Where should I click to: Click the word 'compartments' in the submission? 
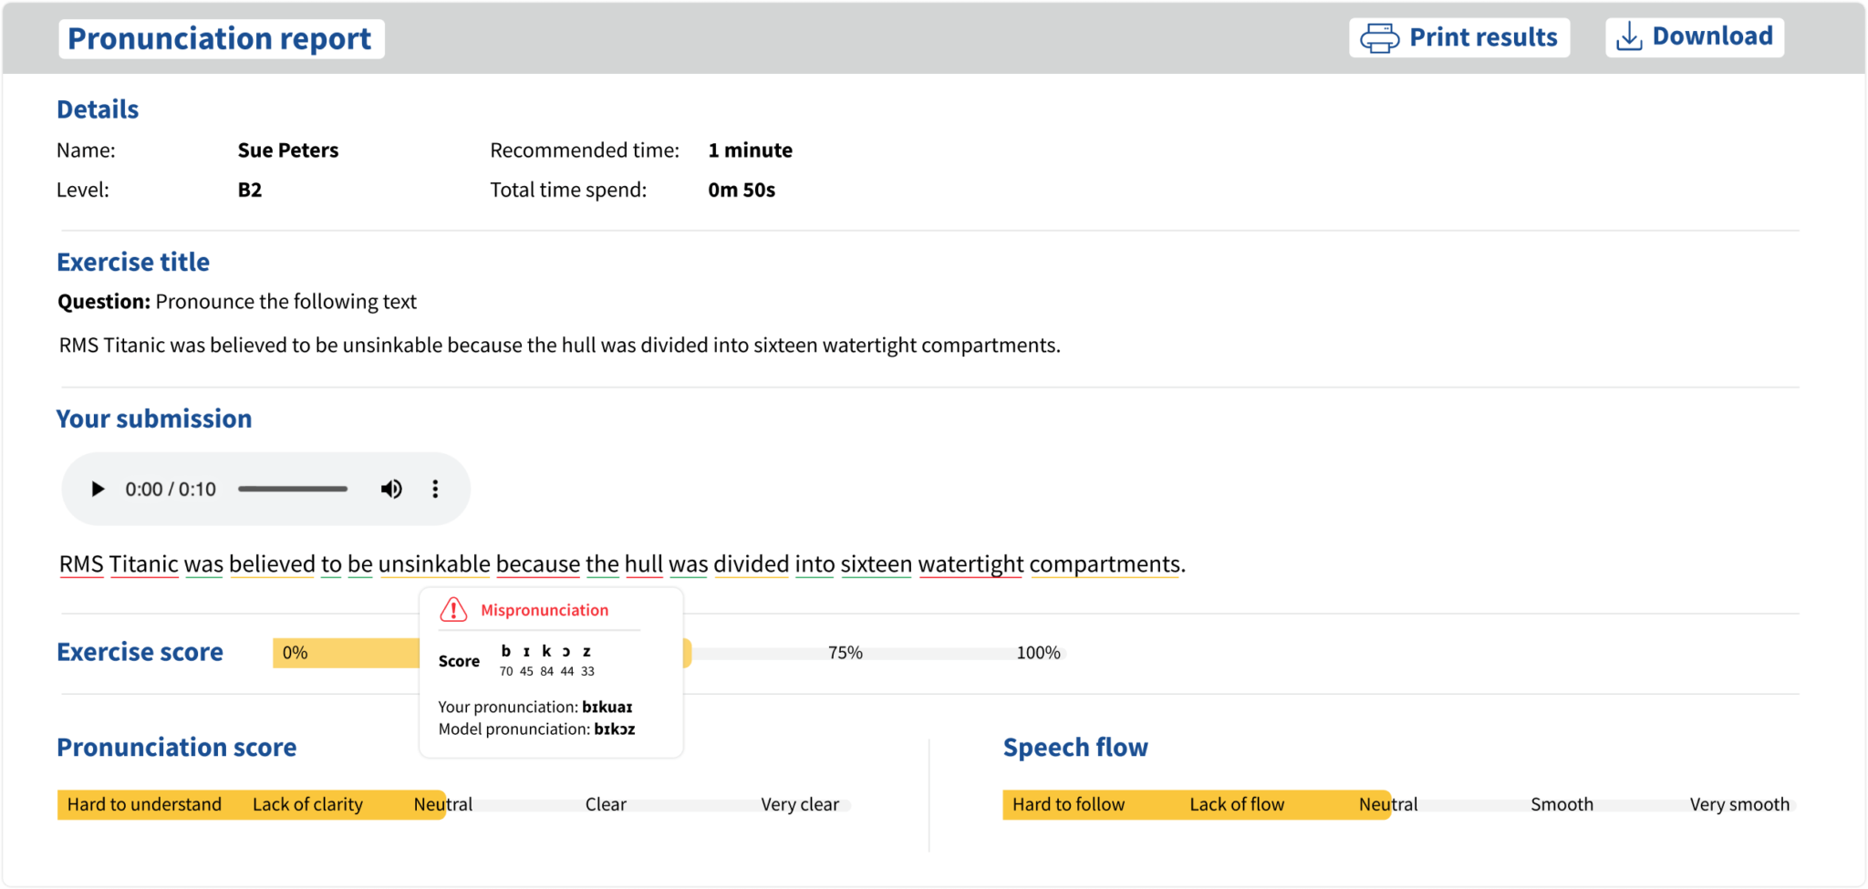tap(1105, 564)
